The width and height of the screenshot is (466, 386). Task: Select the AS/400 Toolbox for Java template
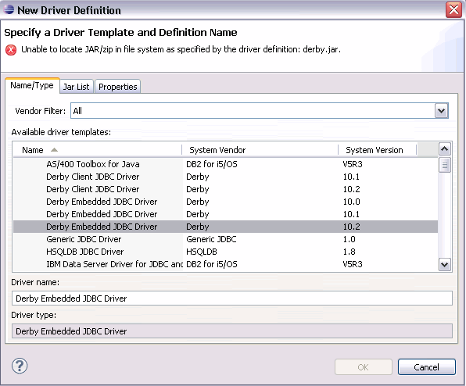pos(225,164)
